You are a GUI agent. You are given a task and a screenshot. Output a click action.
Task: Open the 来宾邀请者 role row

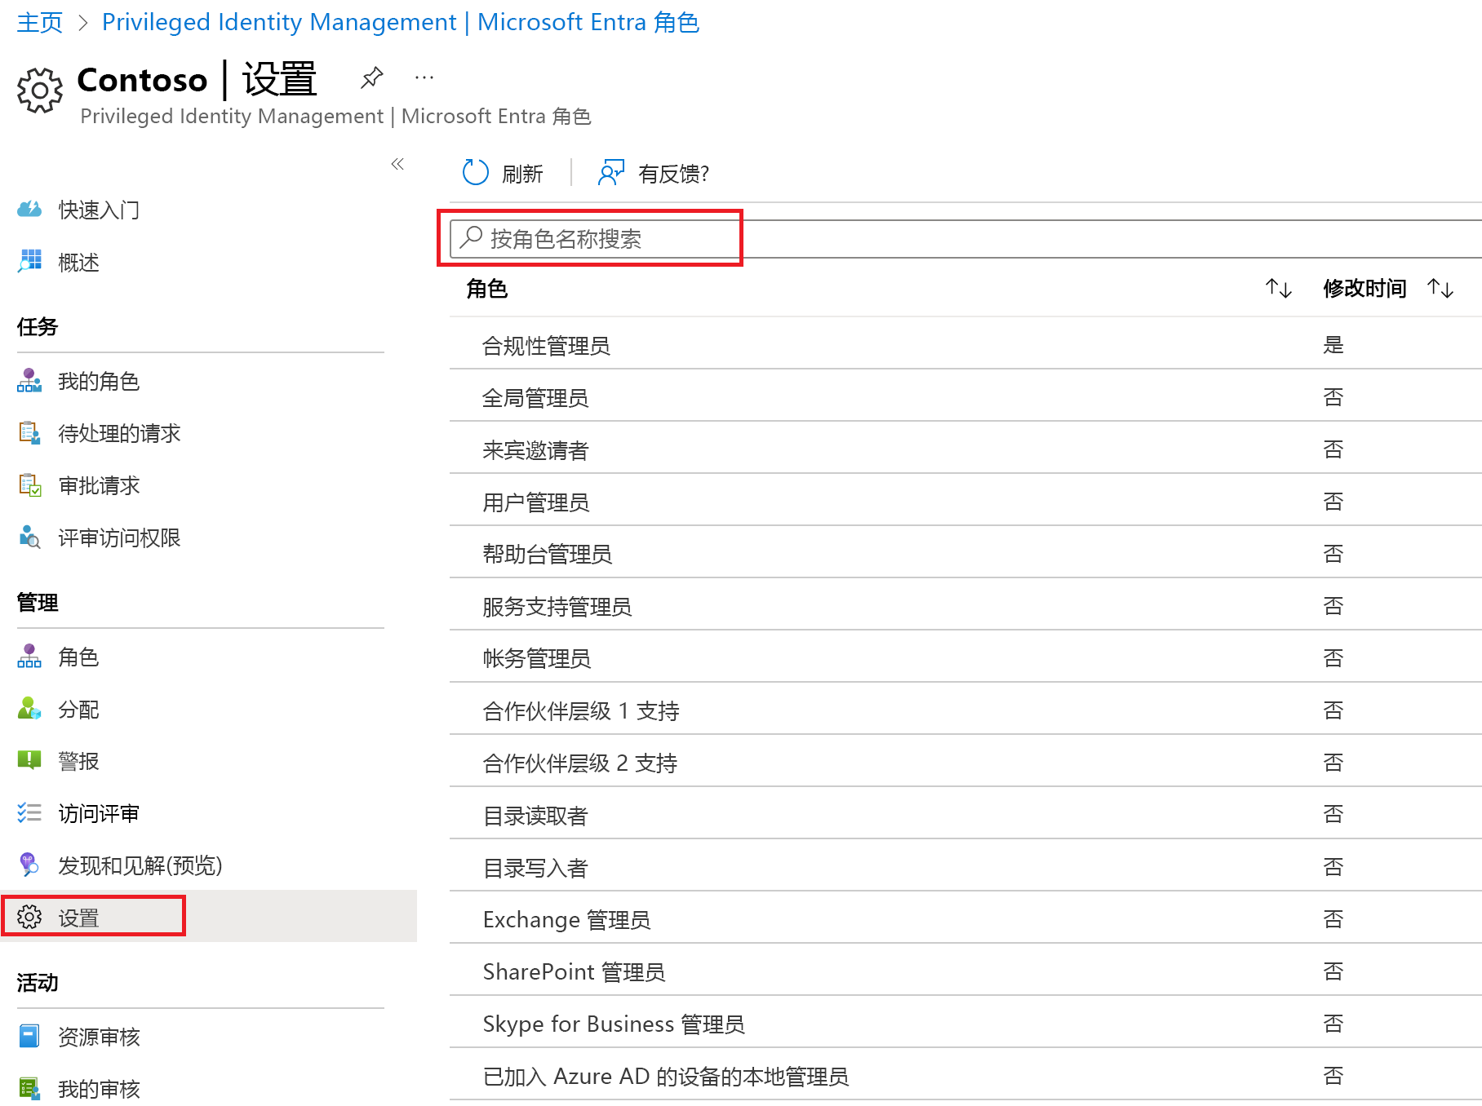965,449
